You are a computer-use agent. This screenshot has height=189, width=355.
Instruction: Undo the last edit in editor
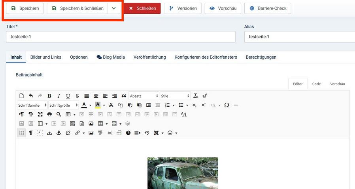31,96
